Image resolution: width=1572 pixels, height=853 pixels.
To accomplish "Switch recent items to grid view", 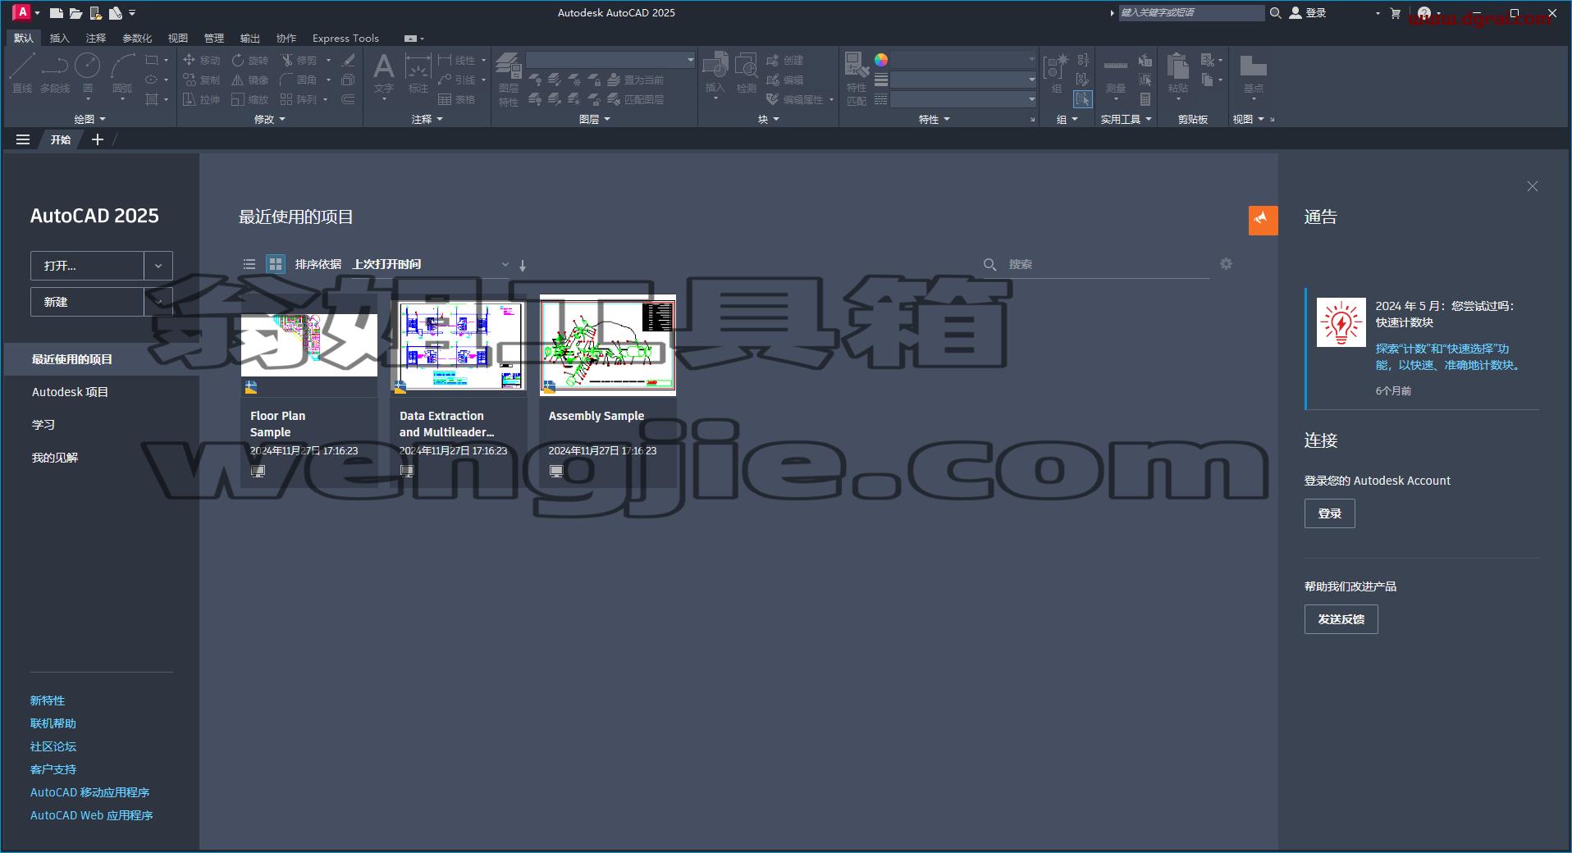I will pyautogui.click(x=276, y=264).
